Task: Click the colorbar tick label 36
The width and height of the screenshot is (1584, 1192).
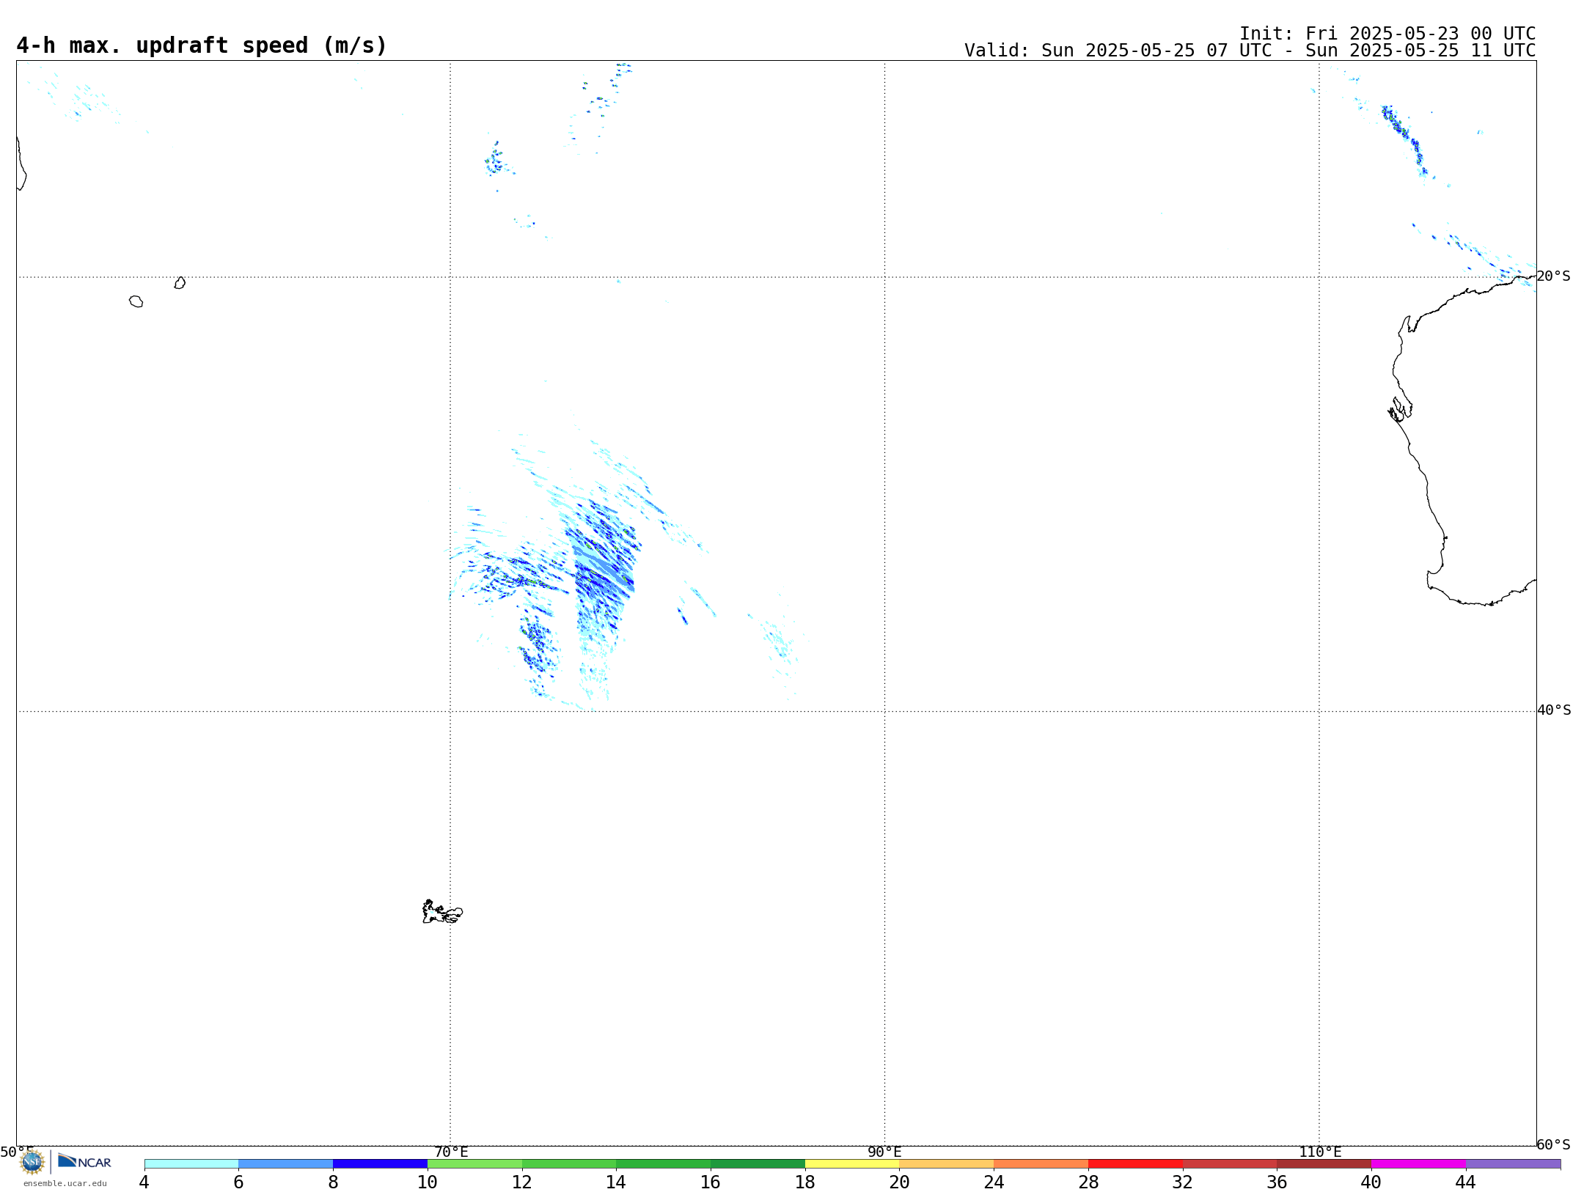Action: coord(1277,1182)
